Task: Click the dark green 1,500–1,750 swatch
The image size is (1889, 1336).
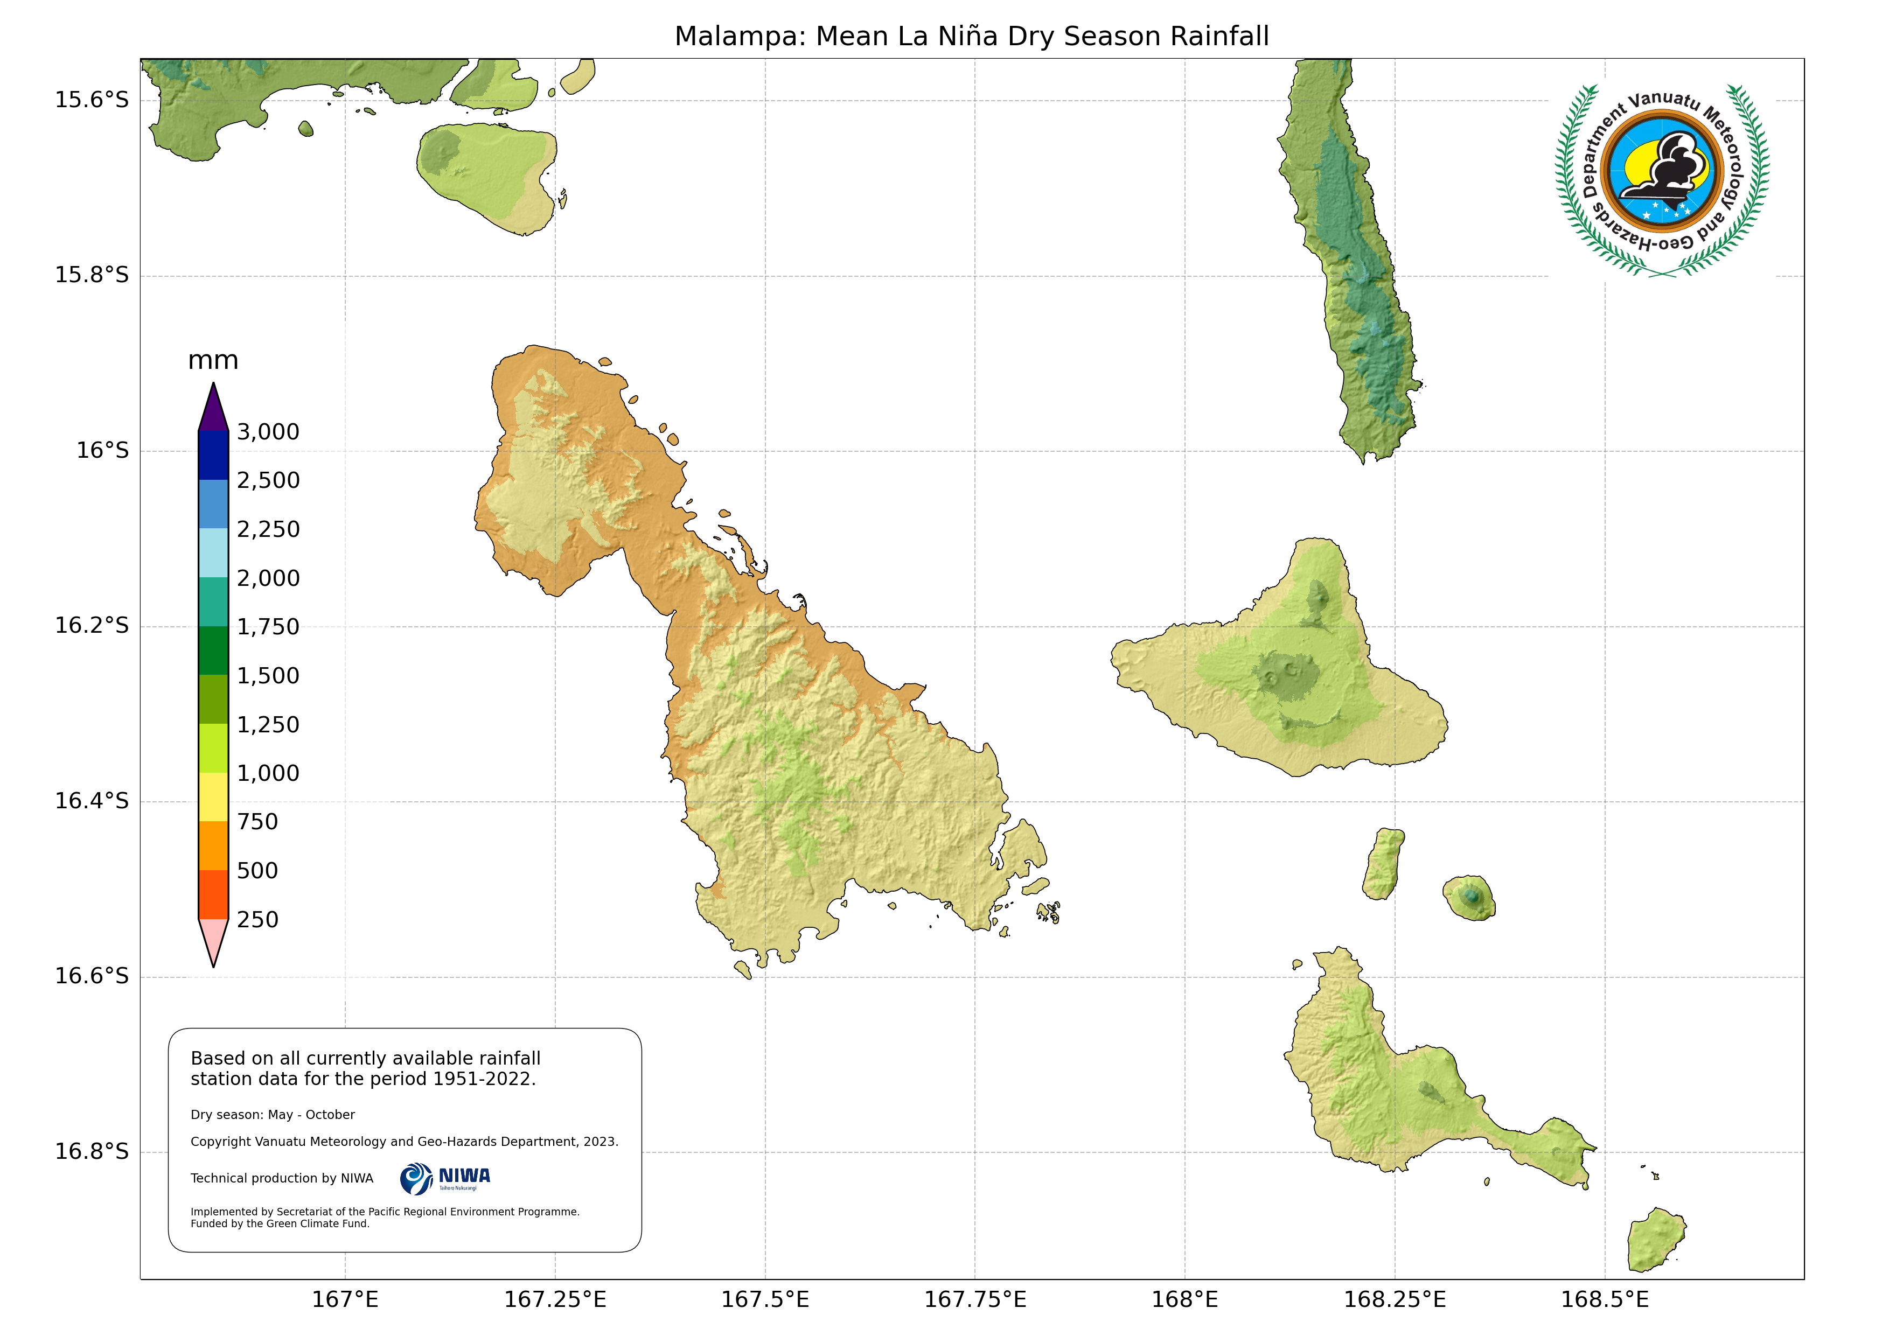Action: [x=213, y=650]
